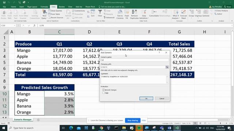Click the Windows search box in taskbar
Image resolution: width=234 pixels, height=131 pixels.
click(34, 128)
